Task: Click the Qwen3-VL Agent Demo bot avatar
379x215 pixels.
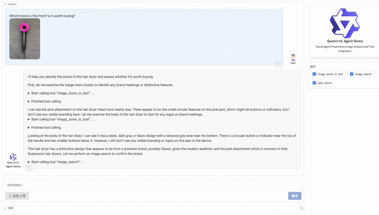Action: pyautogui.click(x=13, y=157)
